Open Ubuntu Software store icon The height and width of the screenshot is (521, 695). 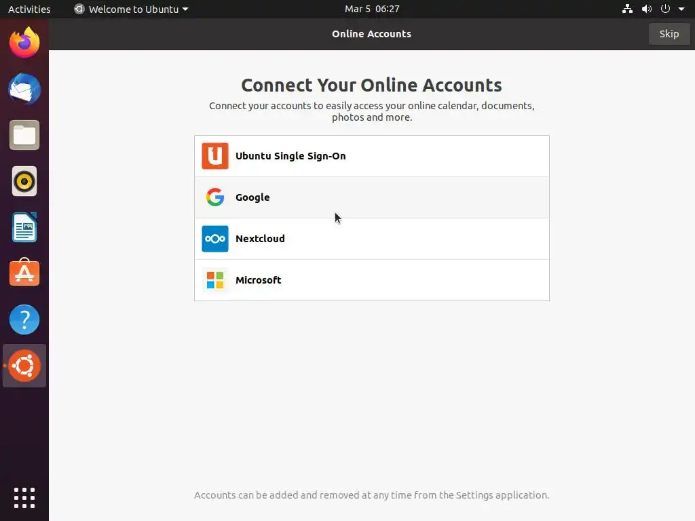click(24, 273)
